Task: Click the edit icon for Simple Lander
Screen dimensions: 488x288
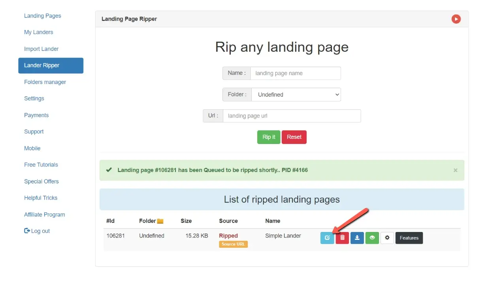Action: point(327,238)
